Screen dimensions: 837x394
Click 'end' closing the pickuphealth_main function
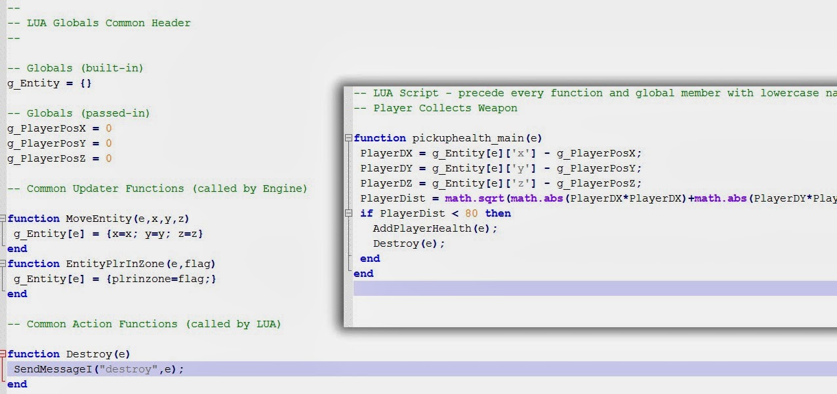click(x=363, y=274)
